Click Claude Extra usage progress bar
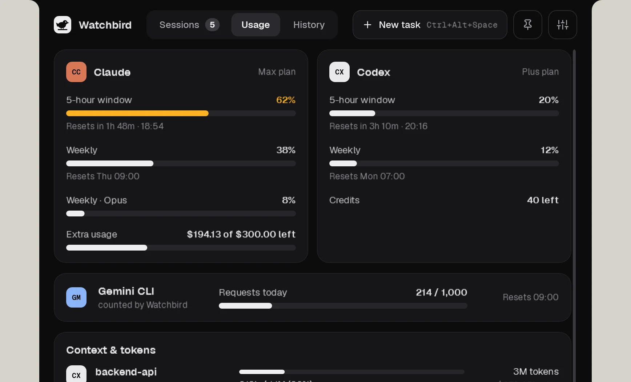The width and height of the screenshot is (631, 382). click(x=181, y=248)
